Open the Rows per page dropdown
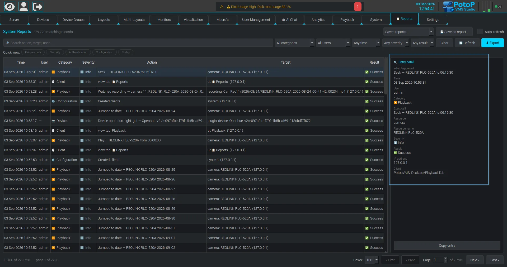The width and height of the screenshot is (507, 267). [x=372, y=260]
